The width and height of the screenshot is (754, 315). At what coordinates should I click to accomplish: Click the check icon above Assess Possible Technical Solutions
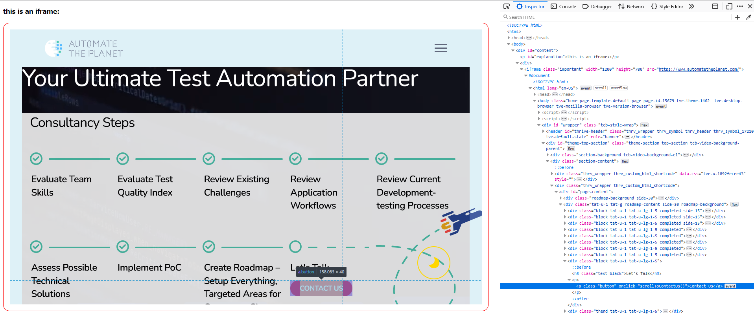36,247
